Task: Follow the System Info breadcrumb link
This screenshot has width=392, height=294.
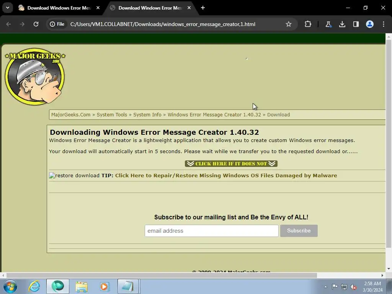Action: click(x=147, y=114)
